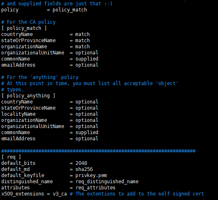The width and height of the screenshot is (218, 200).
Task: Click privkey.pem default_keyfile value
Action: click(91, 175)
